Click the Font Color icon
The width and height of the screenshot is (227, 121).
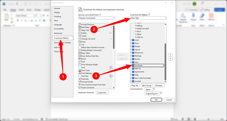80,70
